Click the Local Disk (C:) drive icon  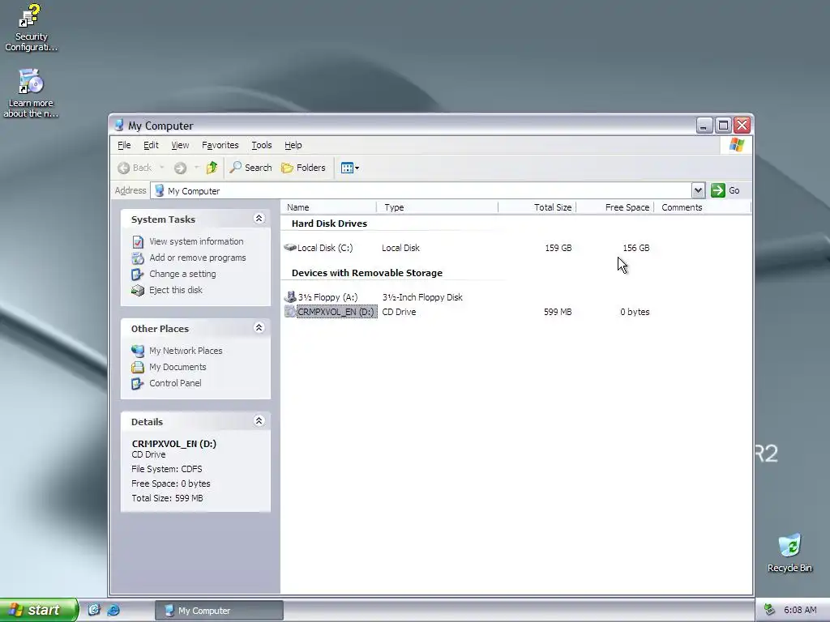point(289,247)
